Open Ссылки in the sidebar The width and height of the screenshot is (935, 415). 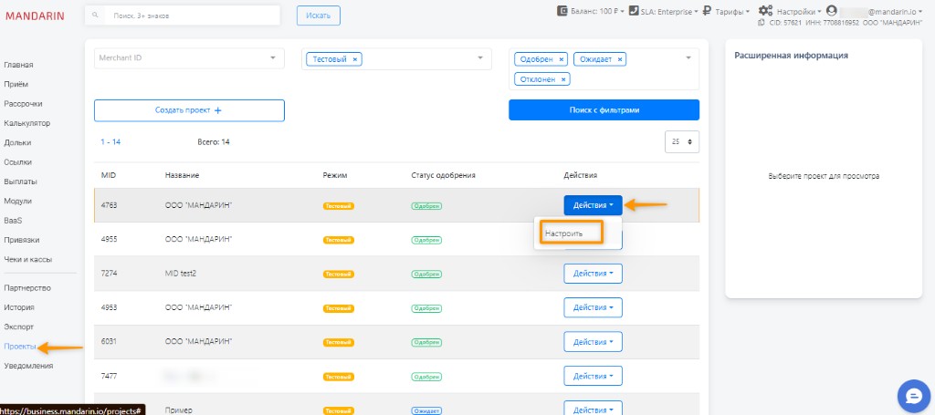click(x=18, y=162)
